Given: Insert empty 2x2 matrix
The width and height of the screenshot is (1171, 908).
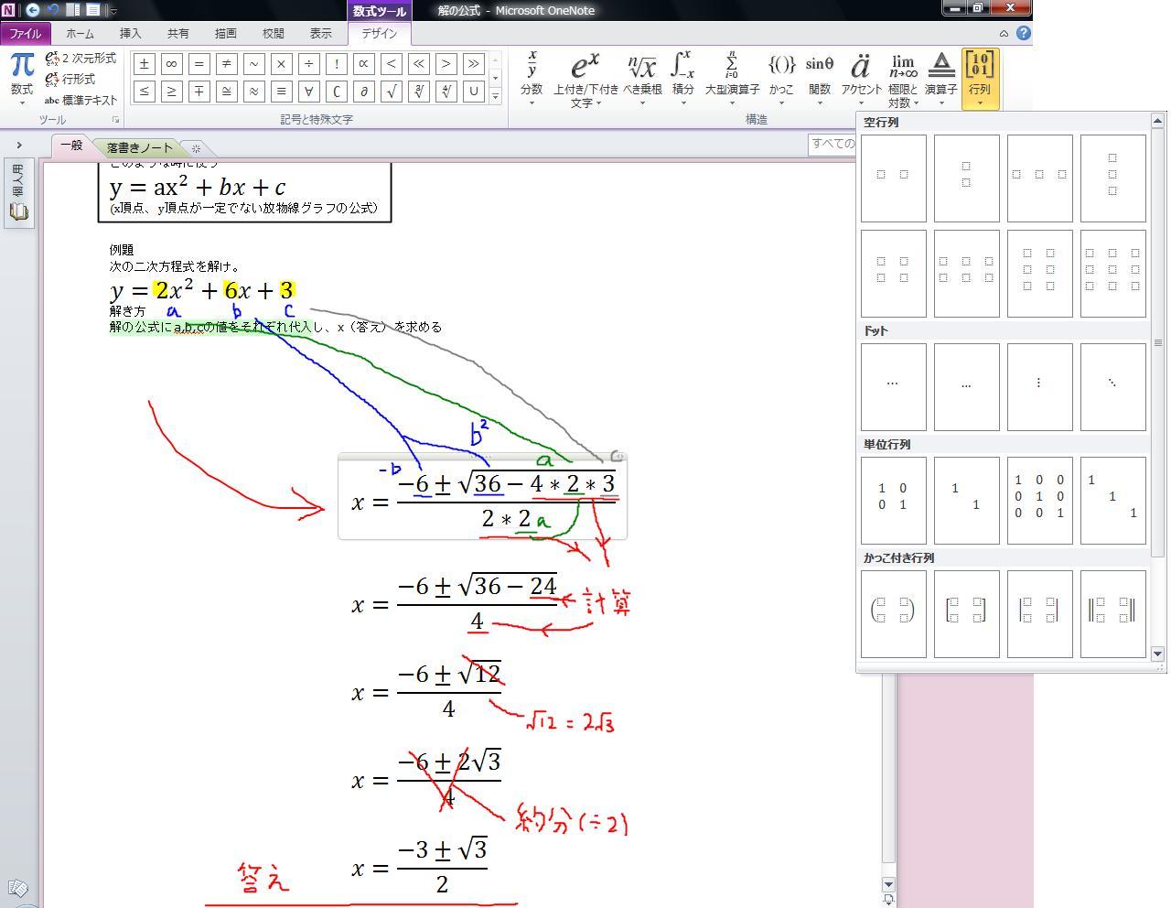Looking at the screenshot, I should point(894,273).
